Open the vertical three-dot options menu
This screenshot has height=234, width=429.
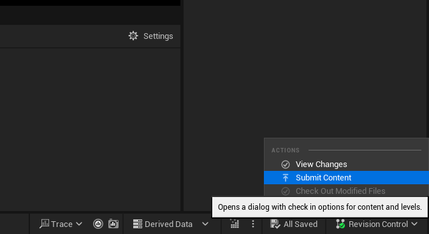[253, 224]
